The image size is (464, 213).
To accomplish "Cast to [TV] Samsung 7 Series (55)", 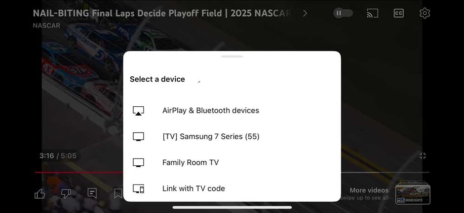I will click(211, 137).
